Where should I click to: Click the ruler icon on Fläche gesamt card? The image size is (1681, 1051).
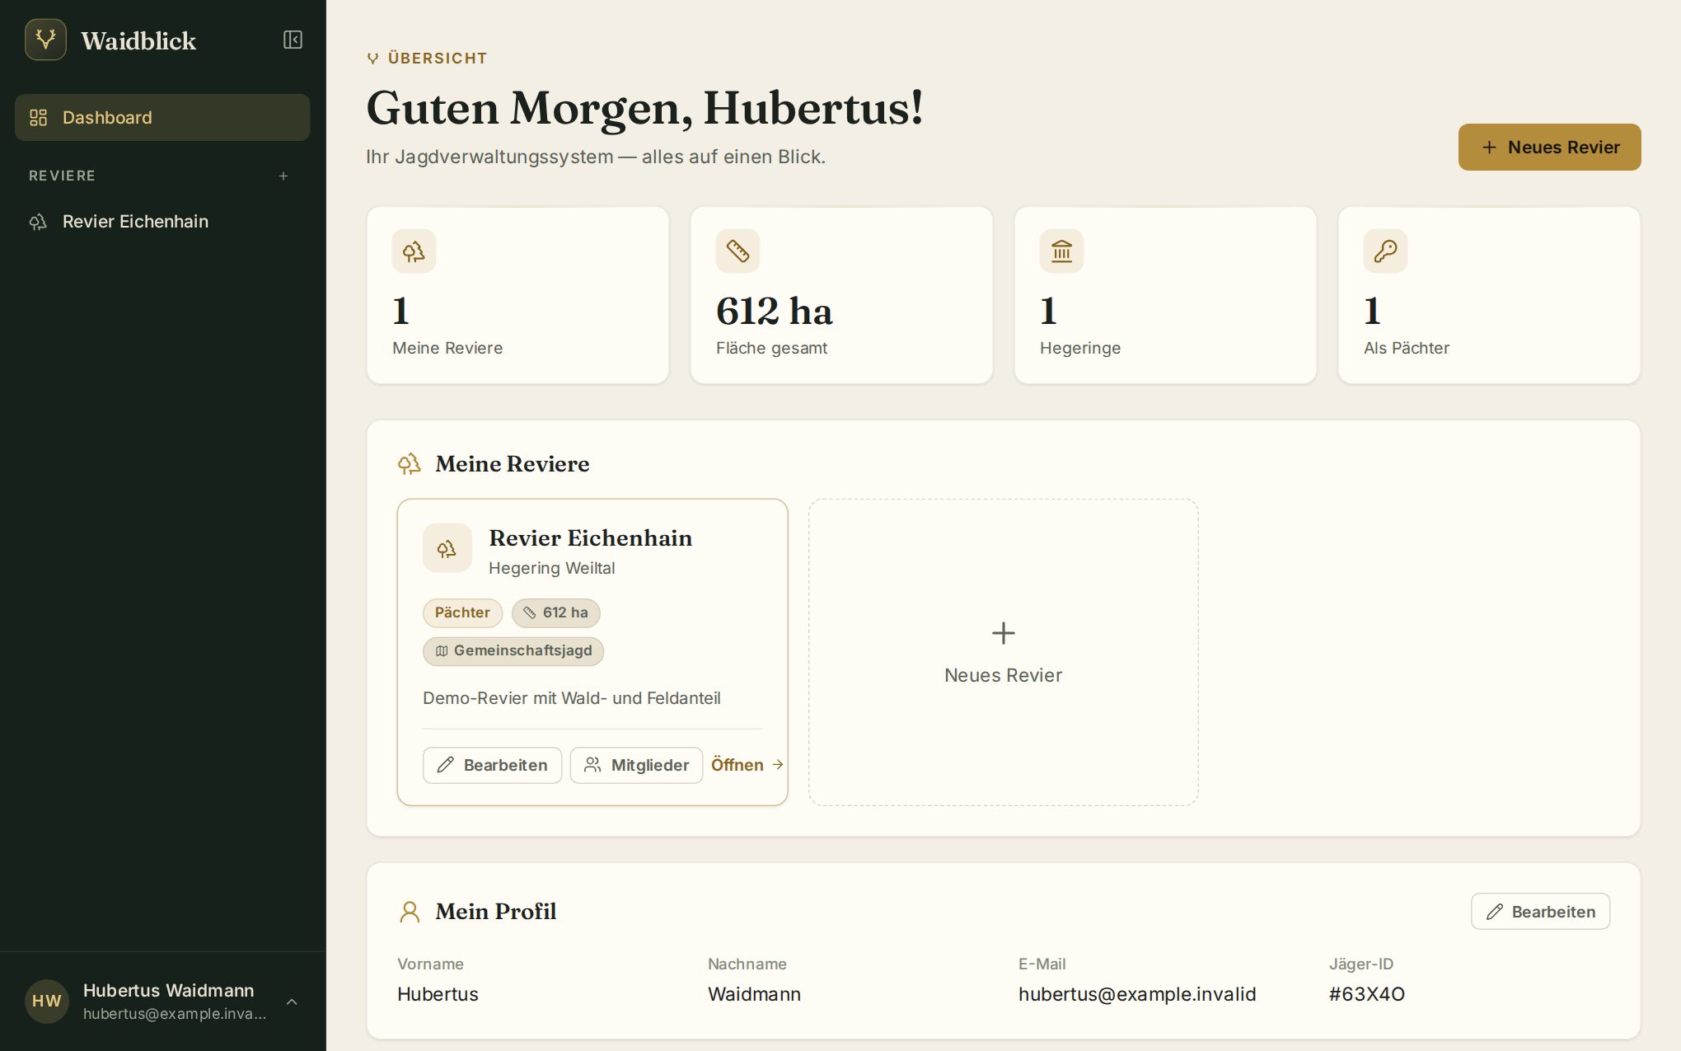(x=737, y=251)
